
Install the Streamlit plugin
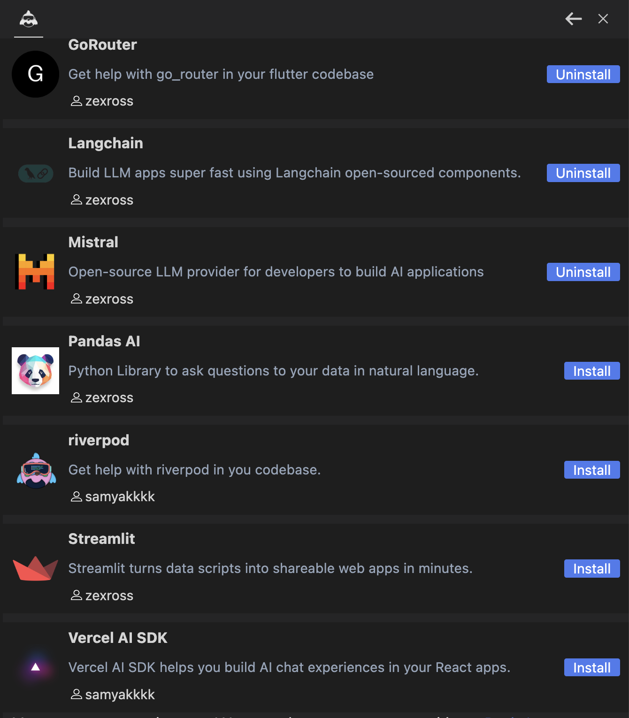591,568
